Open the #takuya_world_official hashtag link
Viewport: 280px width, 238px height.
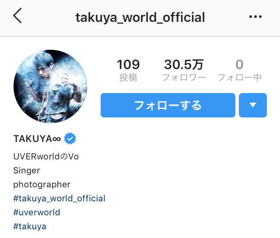point(59,198)
